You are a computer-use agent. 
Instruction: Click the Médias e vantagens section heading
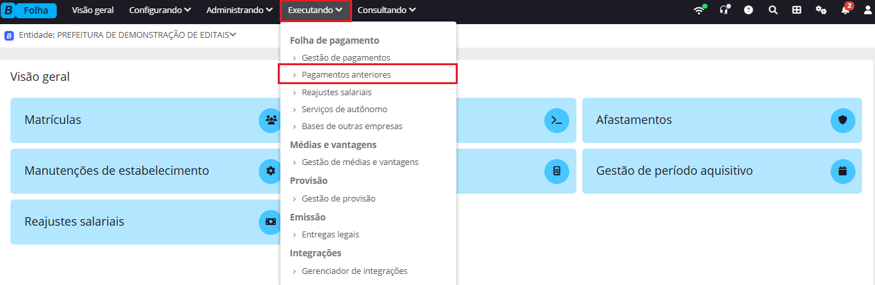pyautogui.click(x=333, y=145)
